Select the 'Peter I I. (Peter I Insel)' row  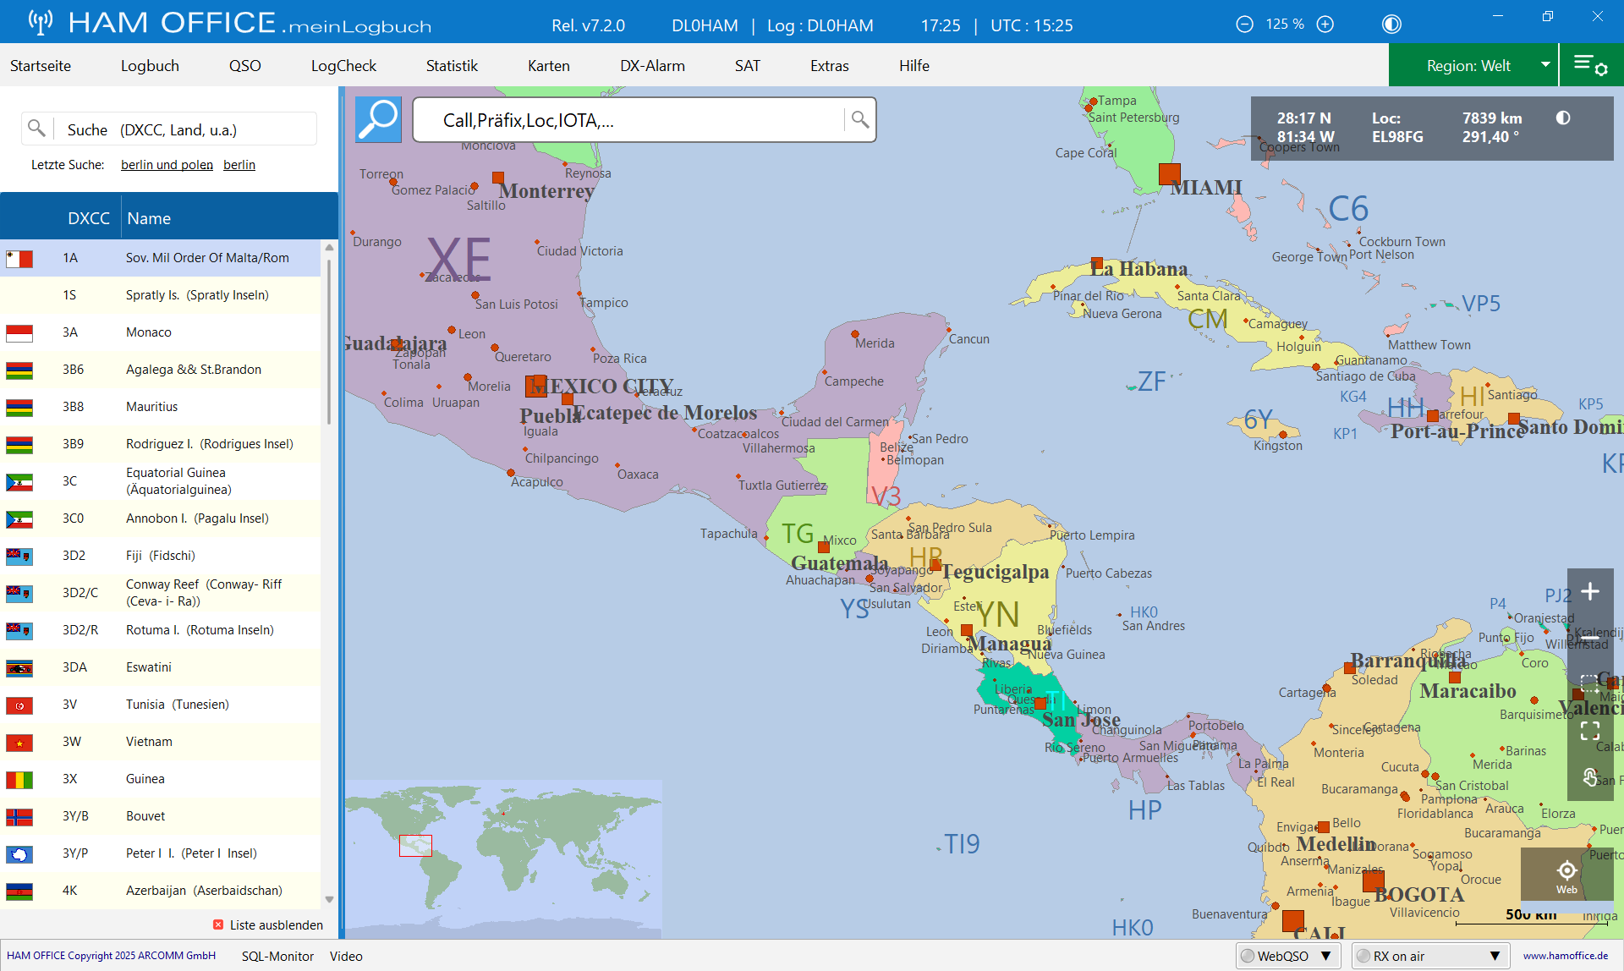[x=161, y=853]
